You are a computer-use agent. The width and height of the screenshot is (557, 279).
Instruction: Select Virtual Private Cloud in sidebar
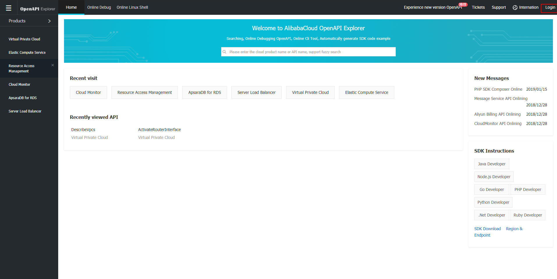coord(24,39)
